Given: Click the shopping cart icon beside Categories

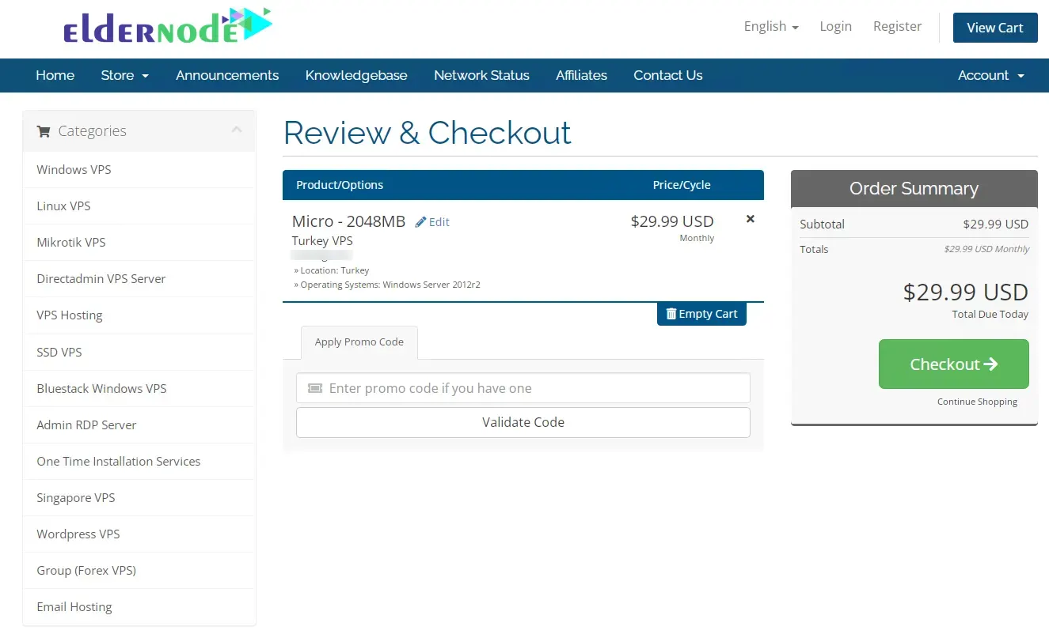Looking at the screenshot, I should tap(44, 131).
